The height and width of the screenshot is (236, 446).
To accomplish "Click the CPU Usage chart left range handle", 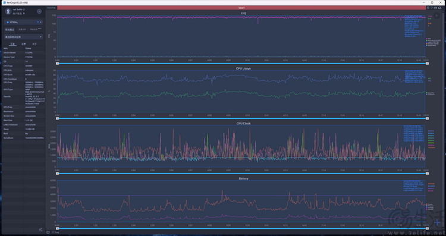I will [x=58, y=118].
